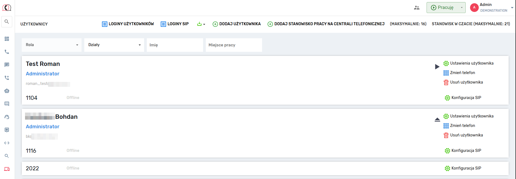Click the Imię filter input field
516x179 pixels.
(175, 45)
